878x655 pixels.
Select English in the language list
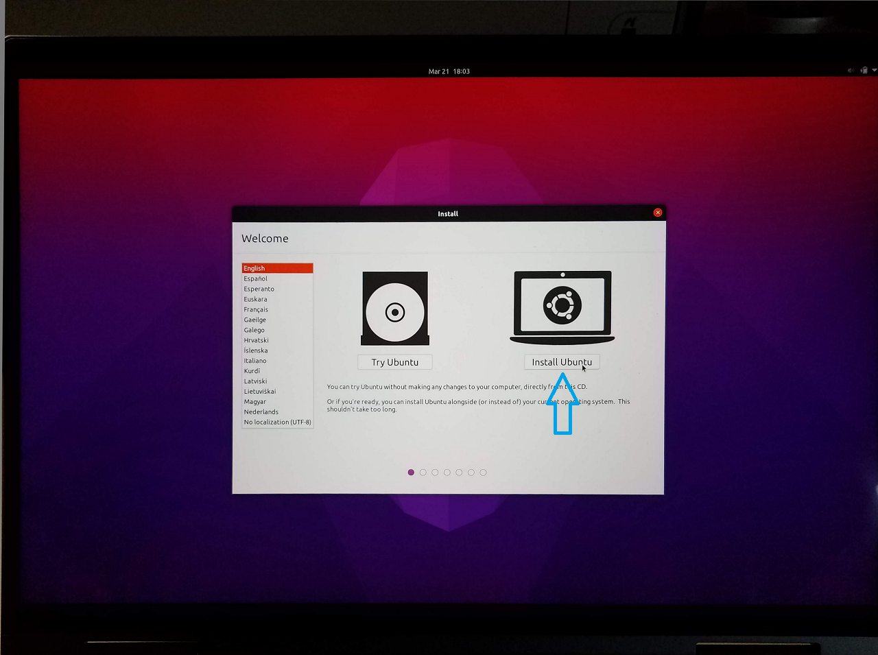tap(277, 268)
